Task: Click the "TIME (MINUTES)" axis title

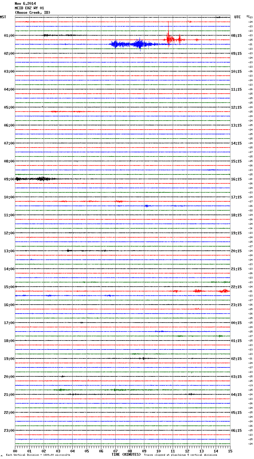Action: (x=126, y=455)
